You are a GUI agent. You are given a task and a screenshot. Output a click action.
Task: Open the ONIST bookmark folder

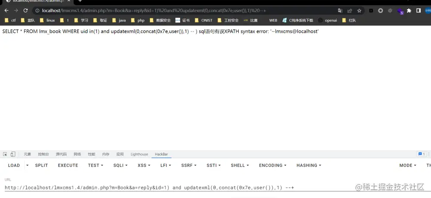(203, 20)
